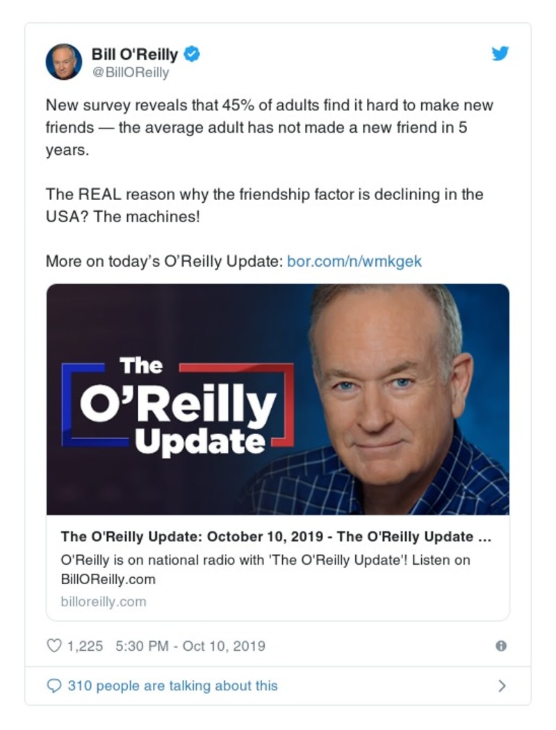Screen dimensions: 556x730
Task: Expand conversation with the right chevron arrow
Action: 502,686
